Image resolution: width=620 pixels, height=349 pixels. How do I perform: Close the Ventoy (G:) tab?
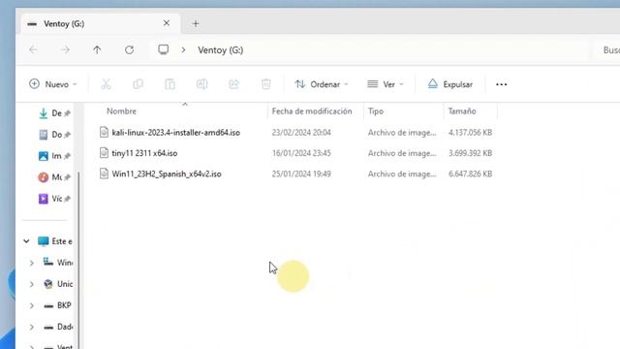(x=167, y=23)
